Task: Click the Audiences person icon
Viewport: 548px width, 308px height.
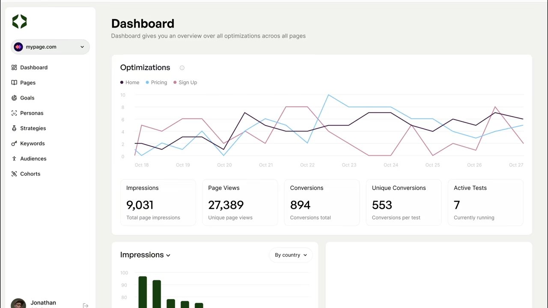Action: pos(14,158)
